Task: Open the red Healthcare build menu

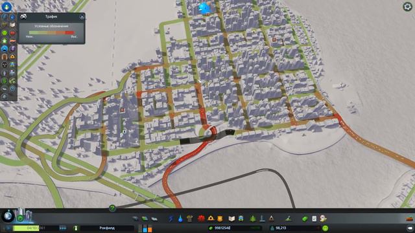Action: pos(201,219)
